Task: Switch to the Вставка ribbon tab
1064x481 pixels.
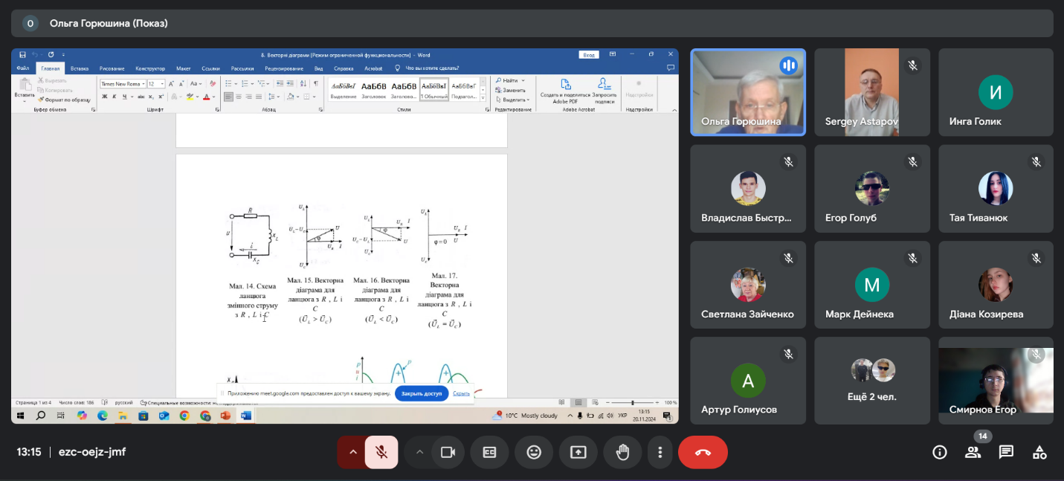Action: pos(80,68)
